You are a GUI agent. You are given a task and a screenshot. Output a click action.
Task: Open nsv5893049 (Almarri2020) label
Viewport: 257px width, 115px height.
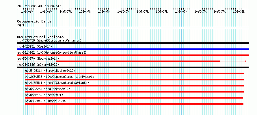46,101
